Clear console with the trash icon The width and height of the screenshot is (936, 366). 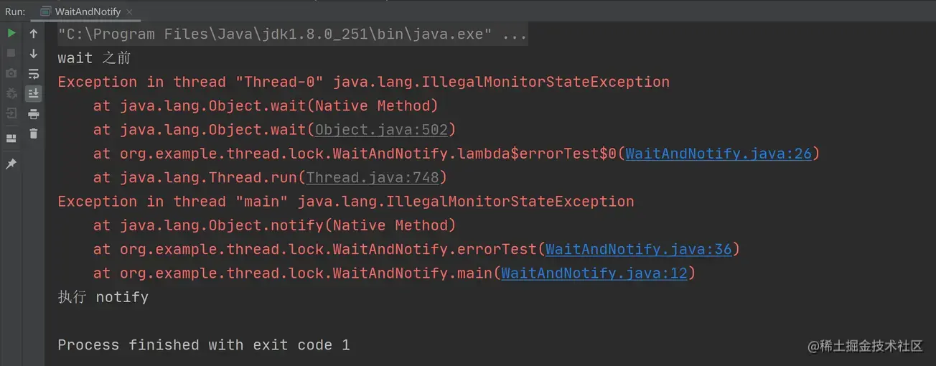[34, 133]
